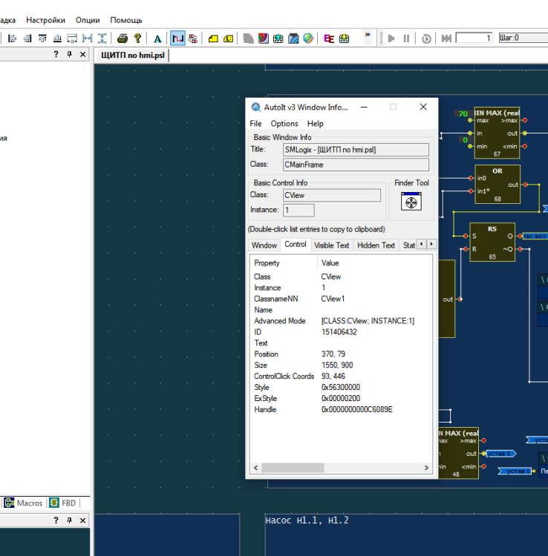Select the Visible Text tab

click(332, 245)
